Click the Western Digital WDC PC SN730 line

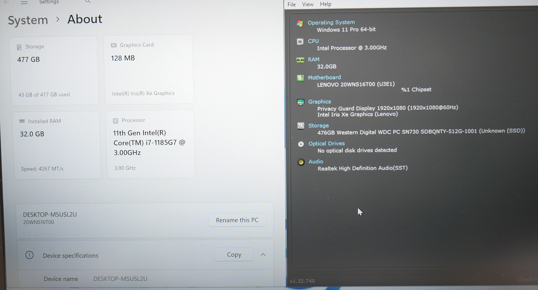[x=421, y=132]
